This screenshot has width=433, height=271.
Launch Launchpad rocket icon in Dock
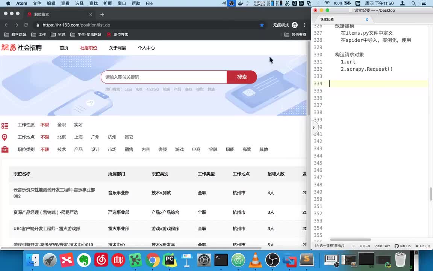pyautogui.click(x=50, y=260)
